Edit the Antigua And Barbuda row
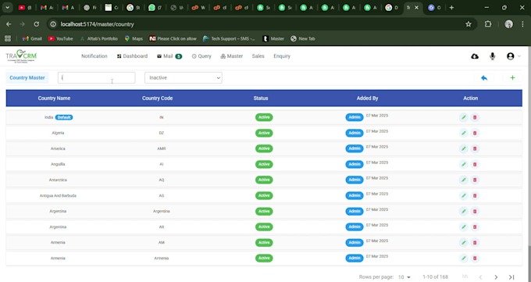Screen dimensions: 531x282 (x=463, y=195)
